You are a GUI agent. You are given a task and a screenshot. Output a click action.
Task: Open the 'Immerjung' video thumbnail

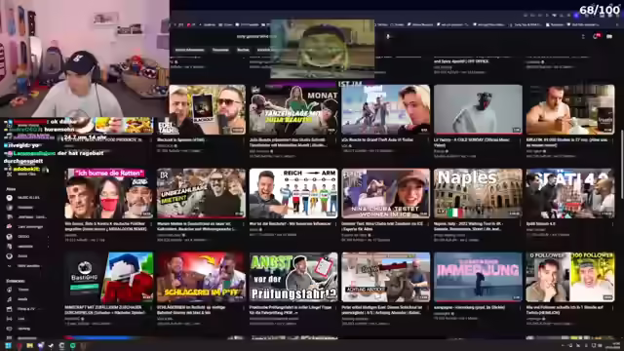click(478, 277)
